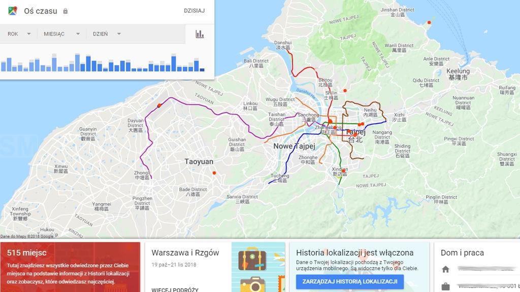Select the red dot at Xindian

coord(344,170)
